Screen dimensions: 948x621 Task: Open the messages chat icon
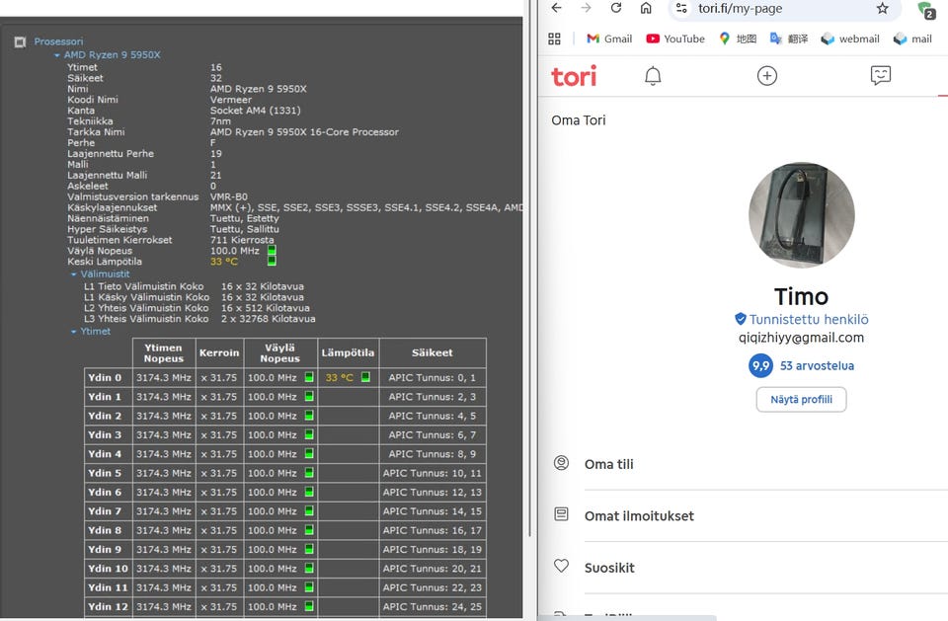[881, 76]
